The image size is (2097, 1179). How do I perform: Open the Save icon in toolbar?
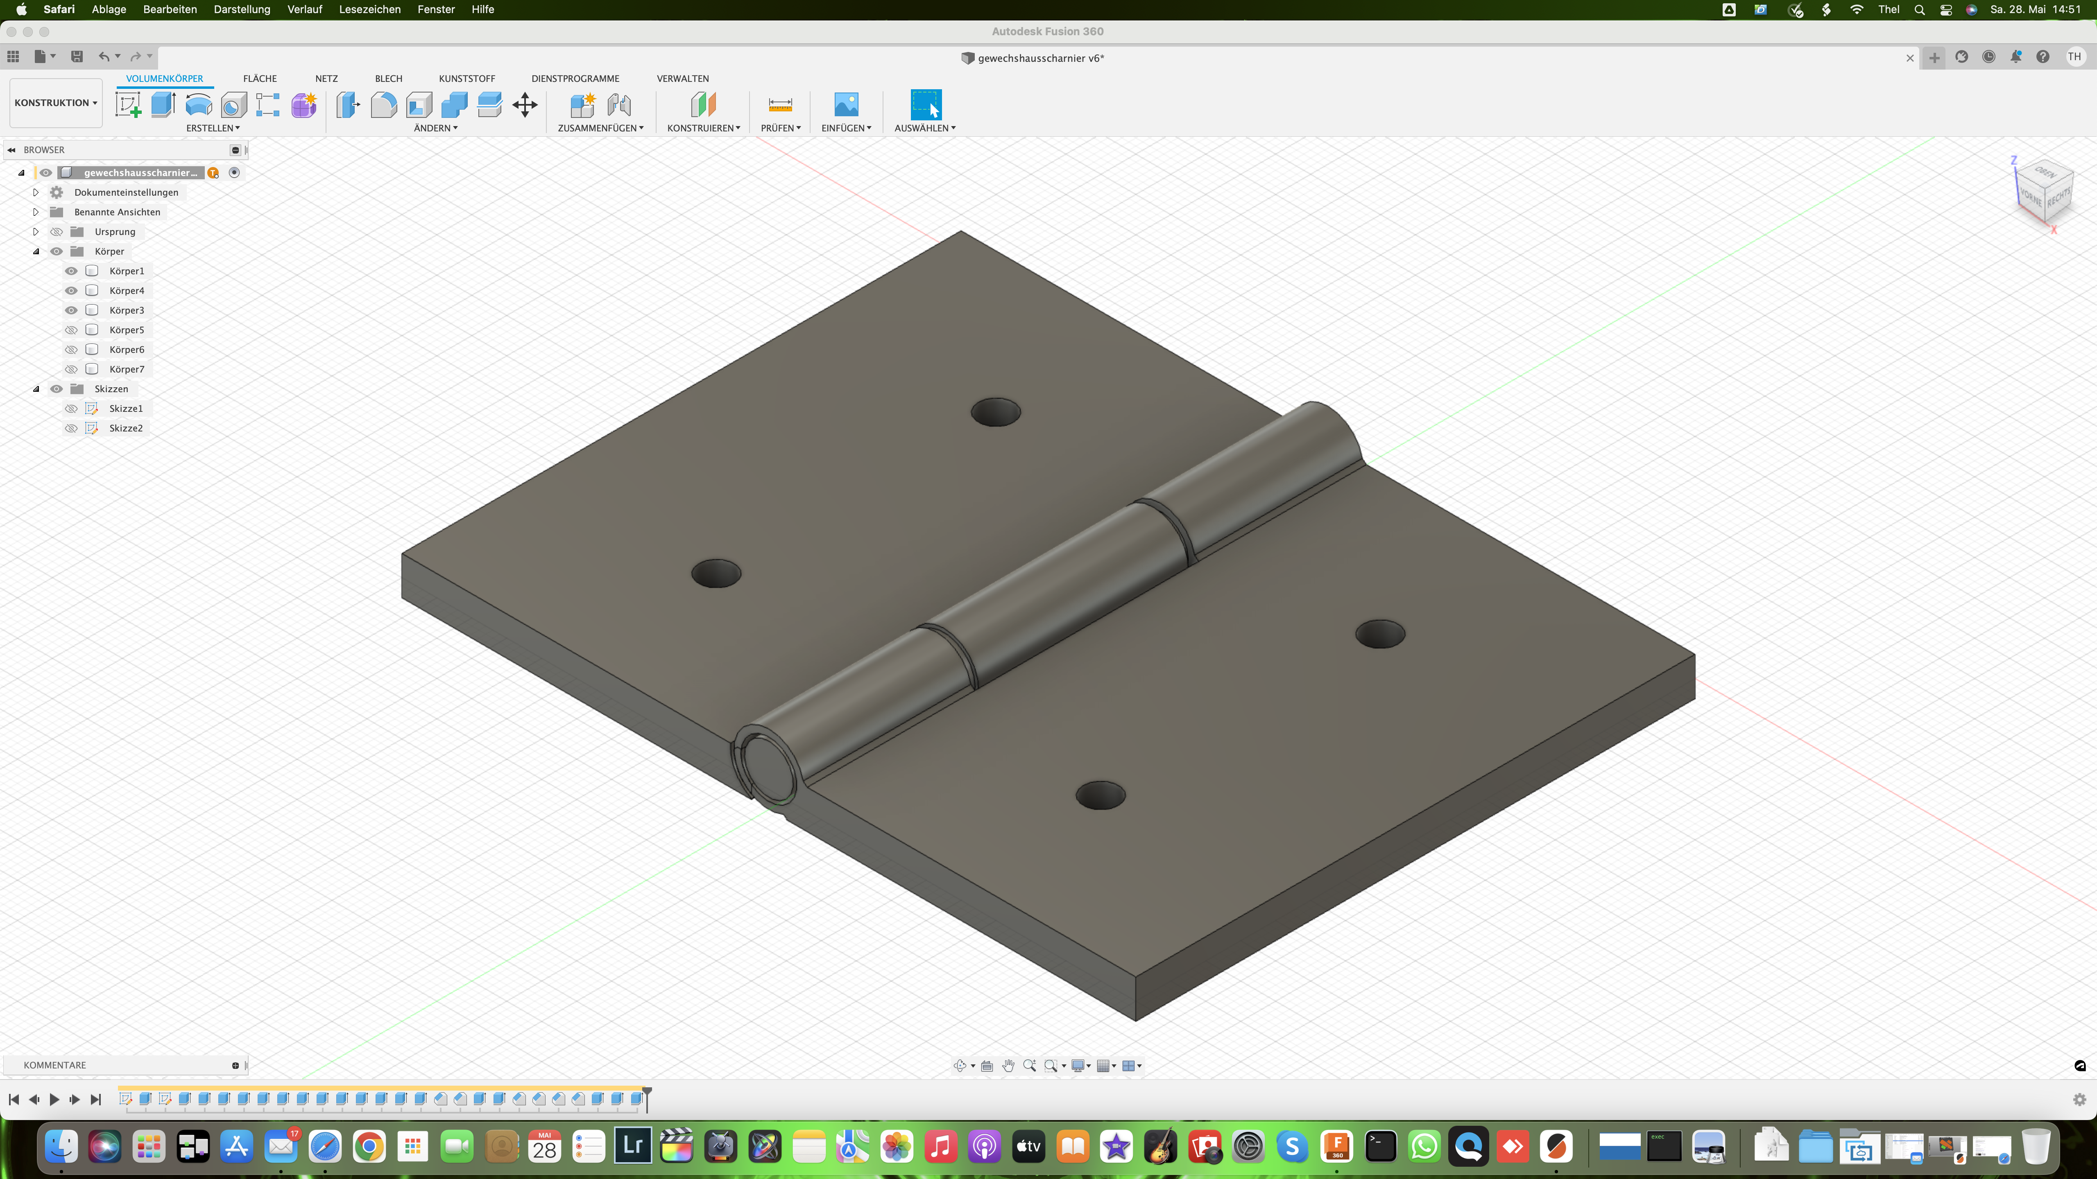click(77, 56)
